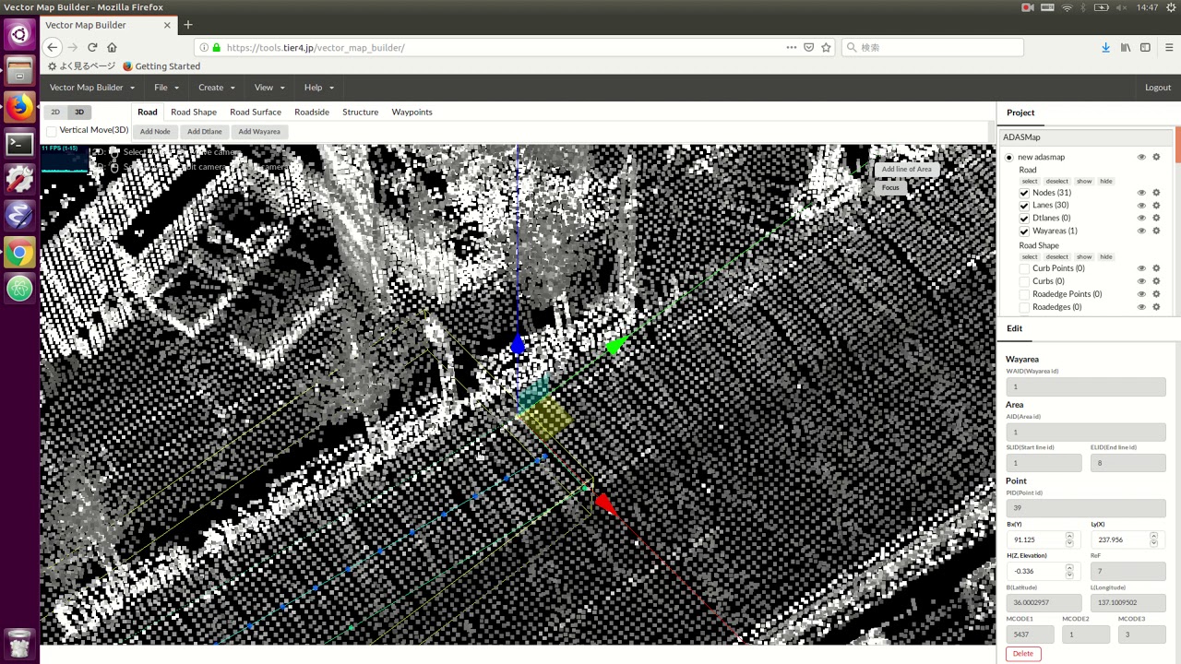Toggle visibility eye for Nodes (31)
Image resolution: width=1181 pixels, height=664 pixels.
tap(1141, 193)
